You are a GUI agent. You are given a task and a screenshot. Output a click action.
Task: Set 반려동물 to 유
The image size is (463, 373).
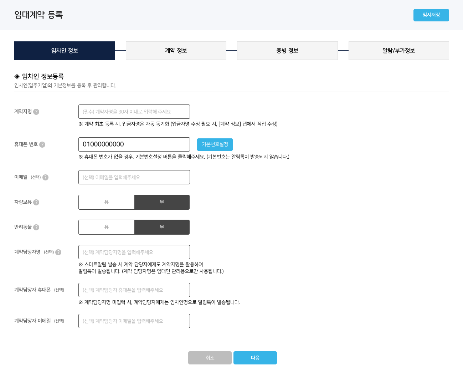[107, 227]
